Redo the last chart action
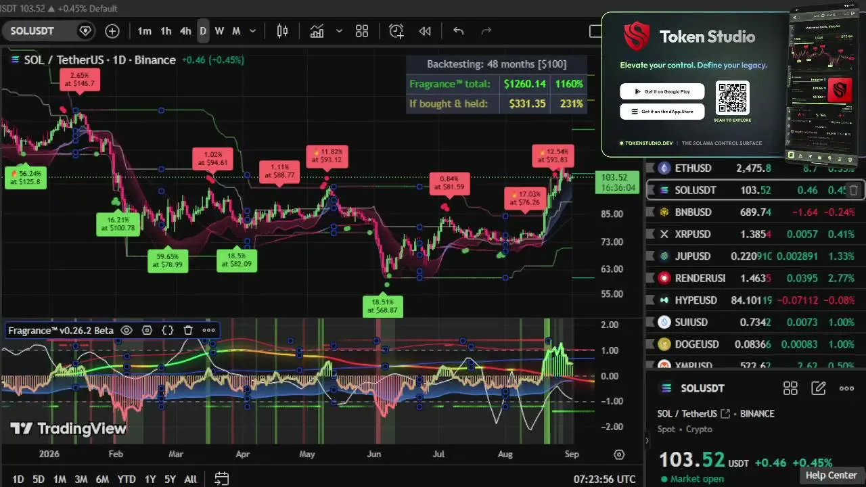 (x=486, y=31)
